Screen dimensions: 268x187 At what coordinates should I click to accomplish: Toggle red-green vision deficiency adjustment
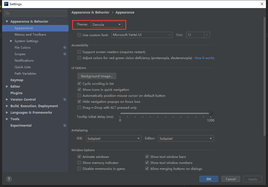(x=79, y=58)
